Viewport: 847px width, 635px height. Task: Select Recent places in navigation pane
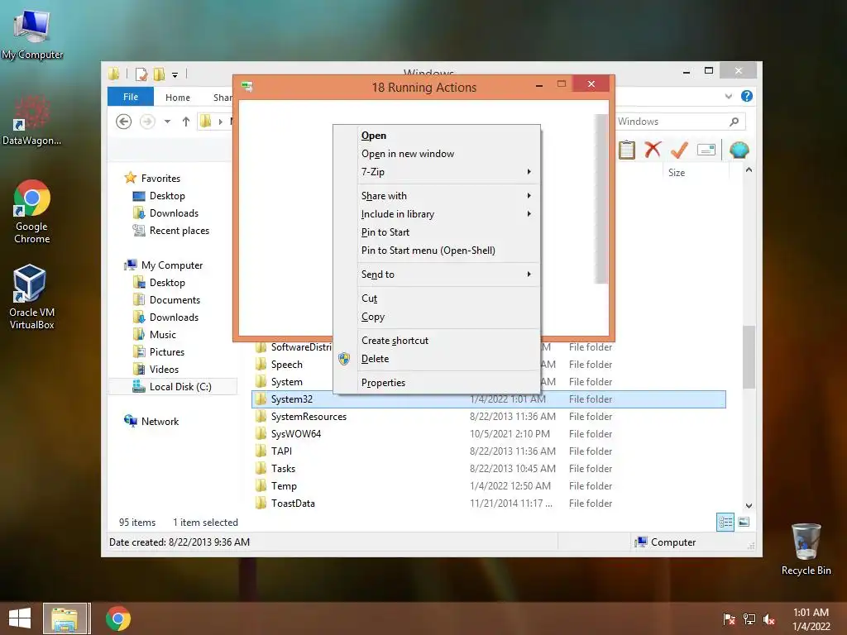179,231
